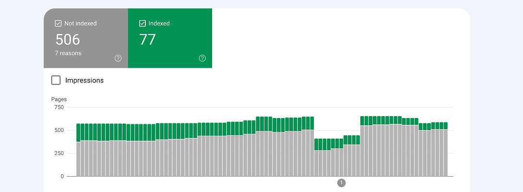This screenshot has width=523, height=192.
Task: Click the 506 not indexed count
Action: tap(68, 39)
